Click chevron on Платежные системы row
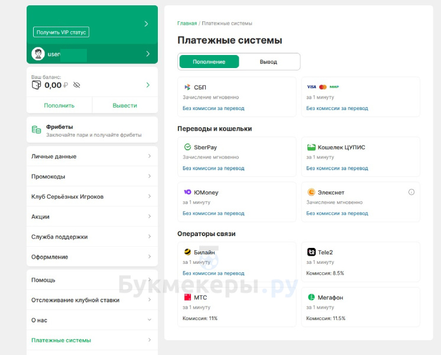The width and height of the screenshot is (441, 355). coord(150,340)
